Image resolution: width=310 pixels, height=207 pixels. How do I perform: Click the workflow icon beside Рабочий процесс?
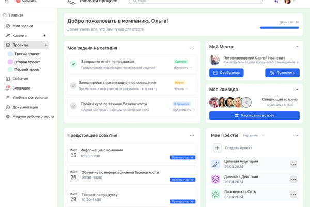(72, 2)
